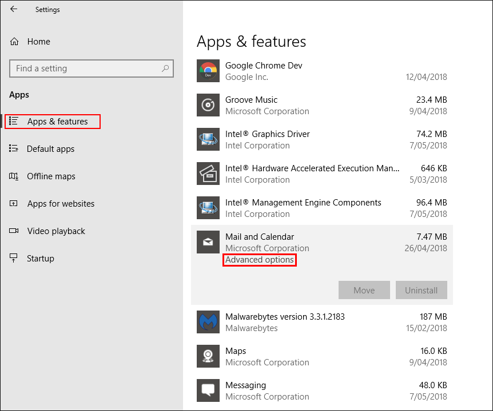Image resolution: width=493 pixels, height=411 pixels.
Task: Open Advanced options for Mail and Calendar
Action: [x=260, y=260]
